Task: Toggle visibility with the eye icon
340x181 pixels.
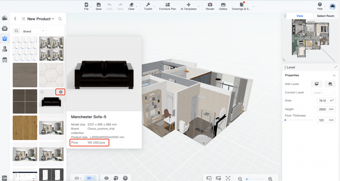Action: tap(107, 178)
